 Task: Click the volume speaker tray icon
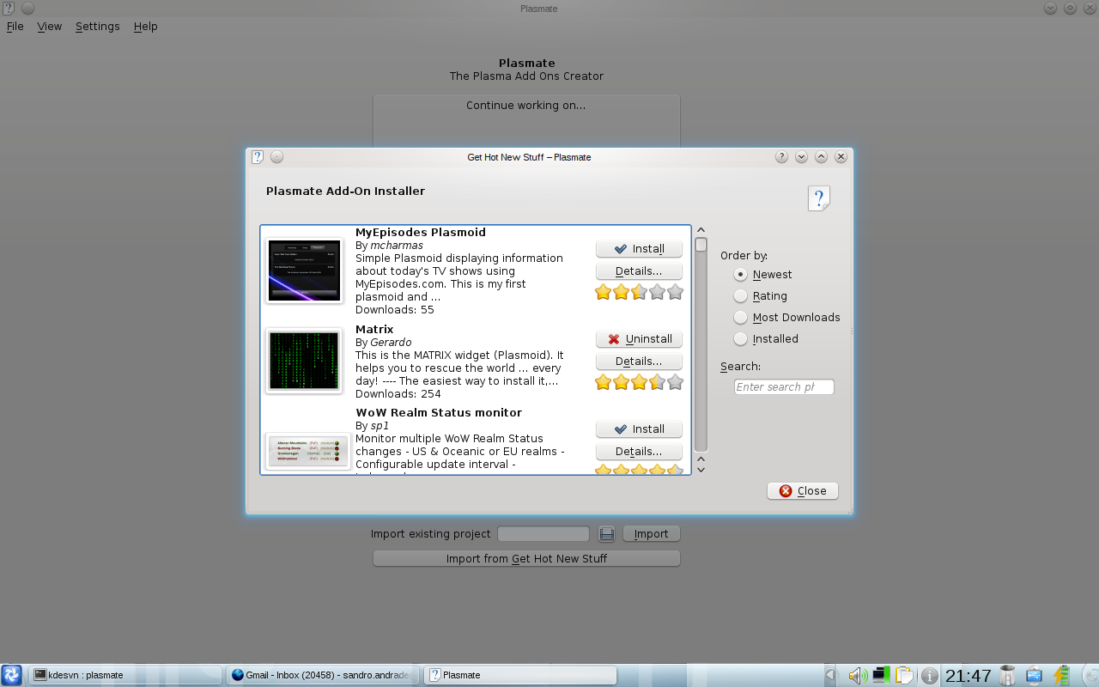(857, 676)
